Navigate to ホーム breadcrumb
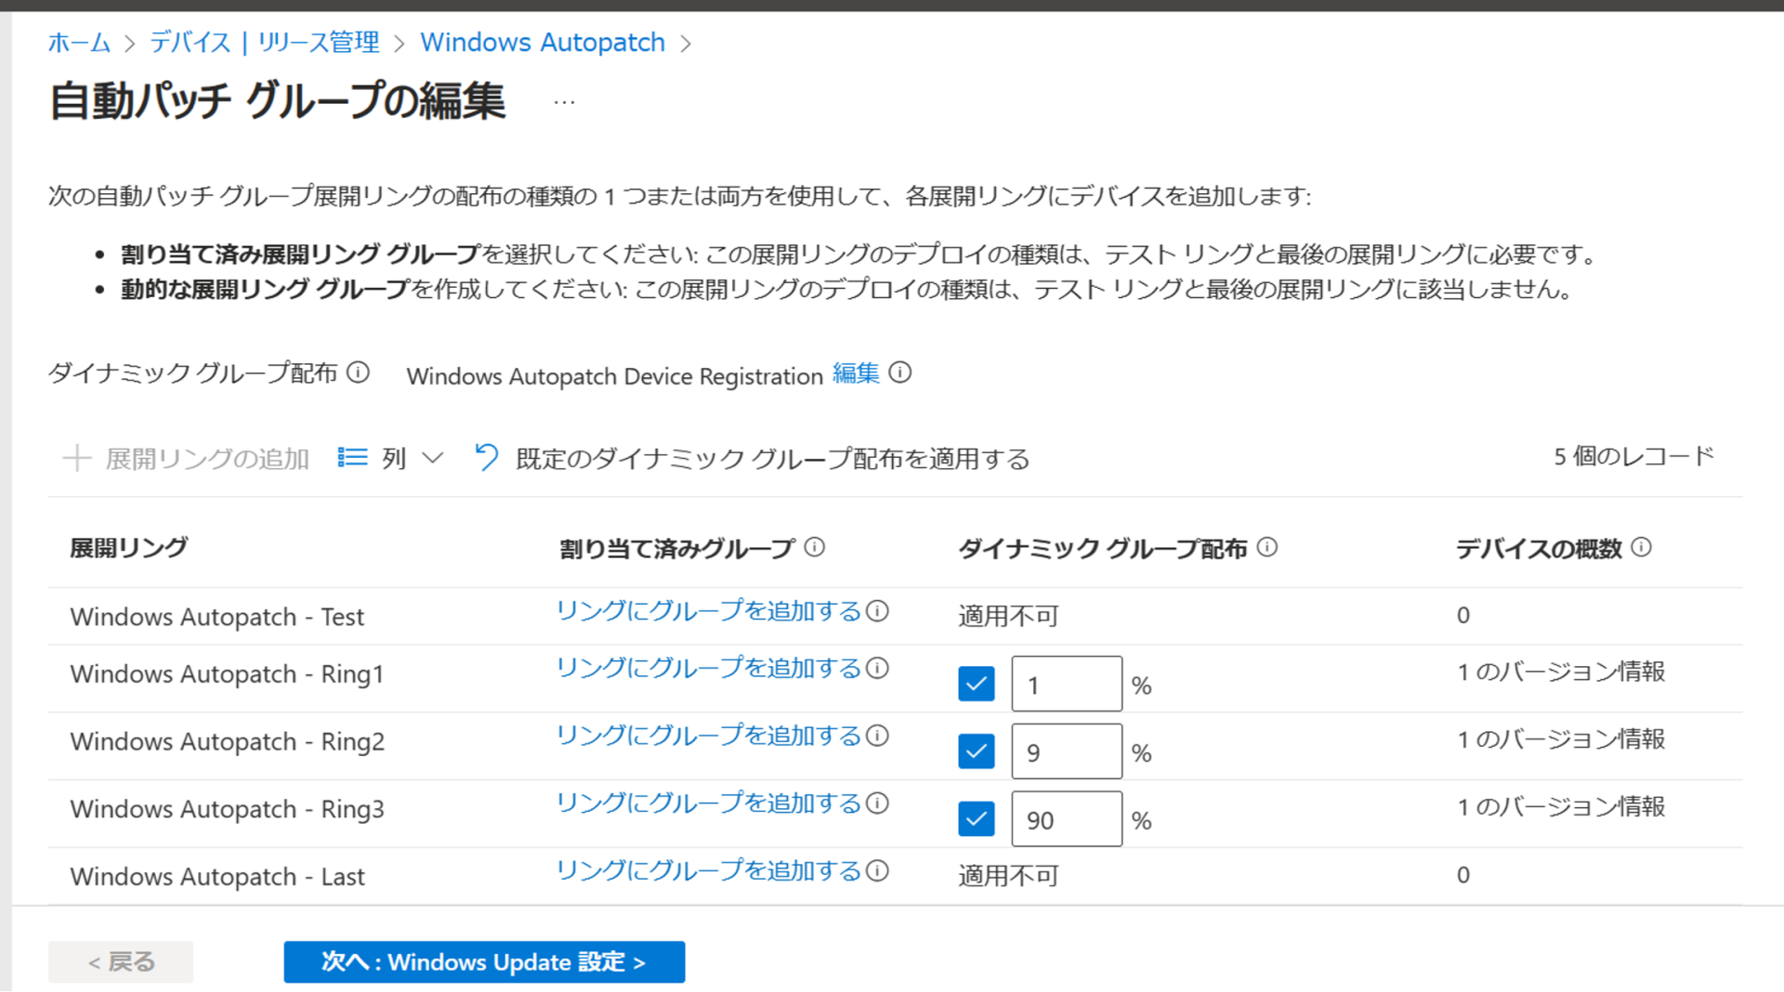Viewport: 1784px width, 992px height. tap(78, 42)
